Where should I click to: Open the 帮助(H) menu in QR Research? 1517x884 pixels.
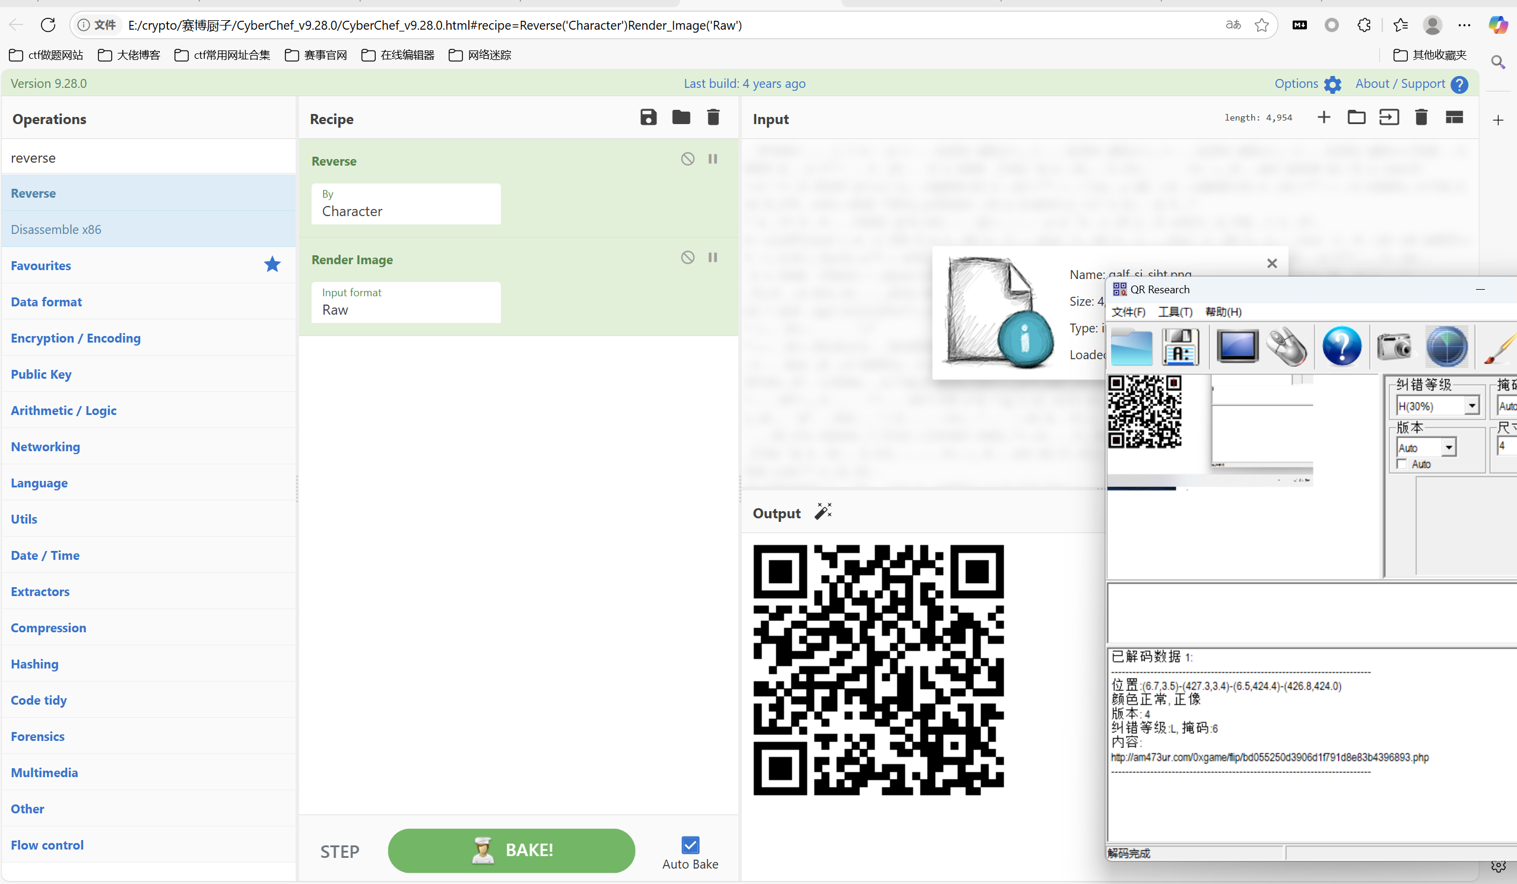click(x=1223, y=312)
